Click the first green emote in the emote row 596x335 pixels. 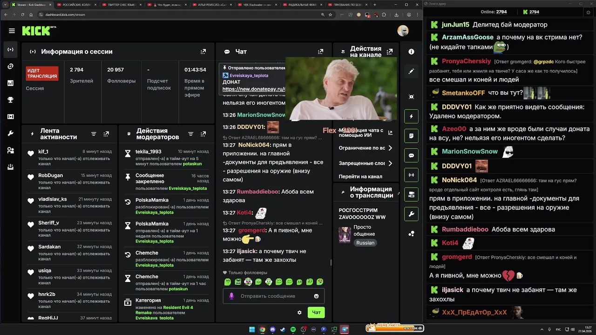(x=228, y=282)
